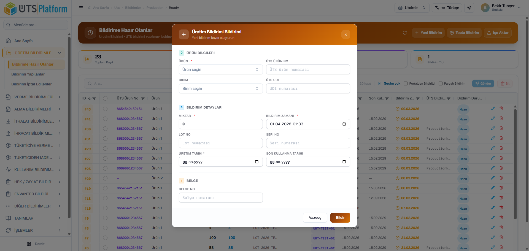The height and width of the screenshot is (251, 529).
Task: Click the Vazgeç cancel button
Action: pos(315,218)
